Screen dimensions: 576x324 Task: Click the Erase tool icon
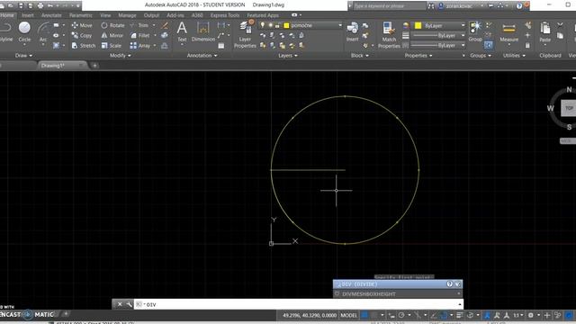click(165, 25)
